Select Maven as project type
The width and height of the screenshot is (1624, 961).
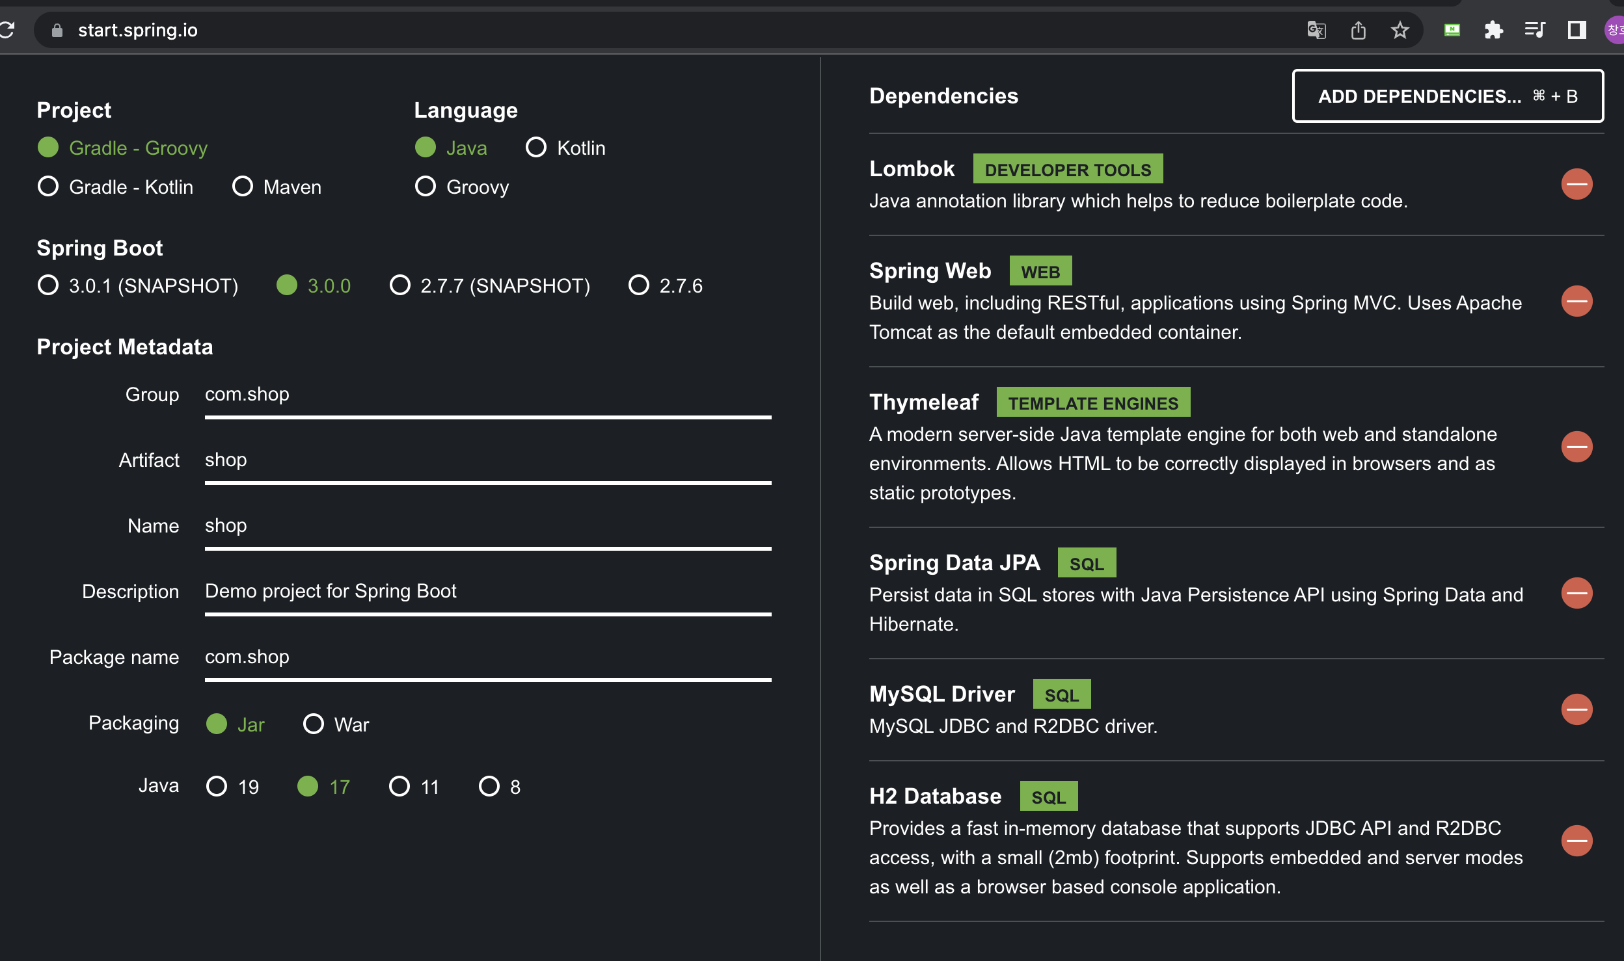[x=243, y=187]
